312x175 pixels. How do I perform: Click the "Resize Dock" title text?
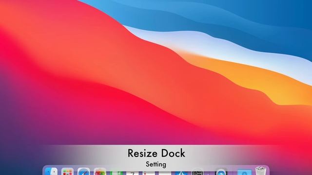[156, 153]
